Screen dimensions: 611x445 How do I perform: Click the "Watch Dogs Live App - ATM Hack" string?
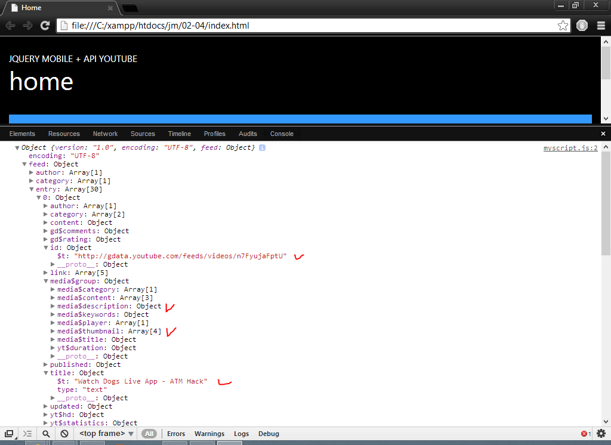click(141, 382)
